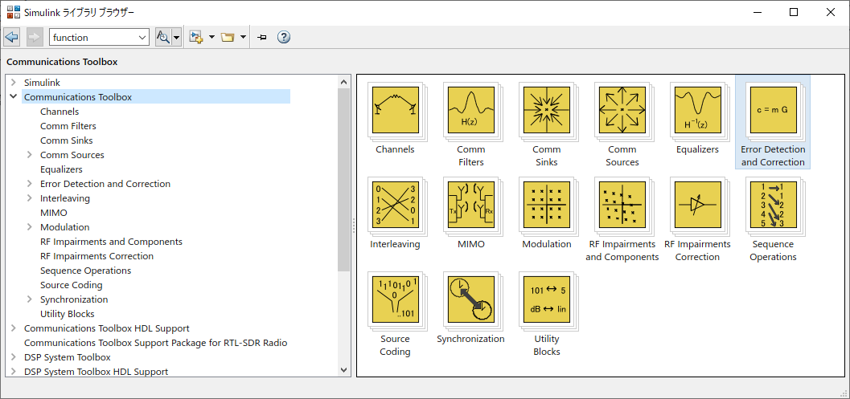Select Source Coding in the tree
The image size is (850, 399).
71,285
